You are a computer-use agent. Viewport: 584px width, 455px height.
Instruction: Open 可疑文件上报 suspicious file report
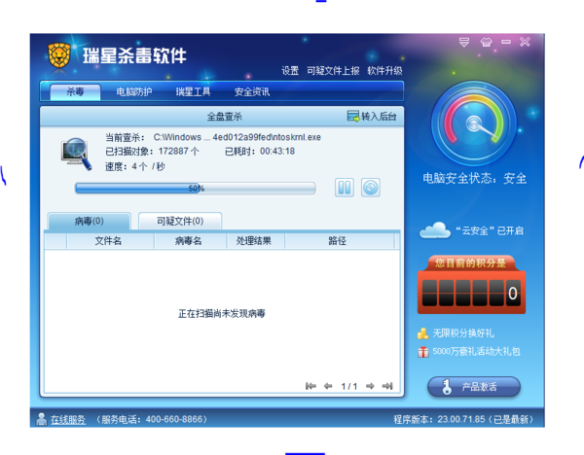pyautogui.click(x=333, y=71)
